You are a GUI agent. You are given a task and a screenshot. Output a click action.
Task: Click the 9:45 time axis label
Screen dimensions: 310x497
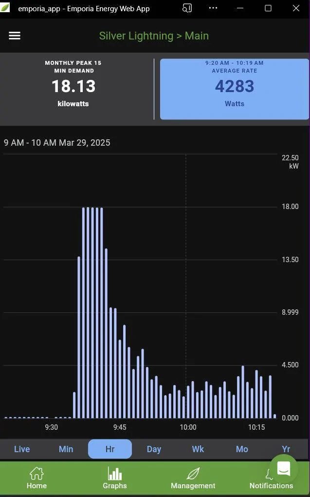[120, 427]
